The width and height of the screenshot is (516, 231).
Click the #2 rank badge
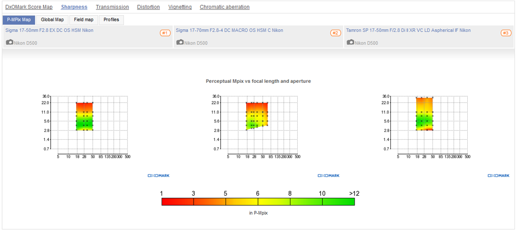tap(335, 33)
